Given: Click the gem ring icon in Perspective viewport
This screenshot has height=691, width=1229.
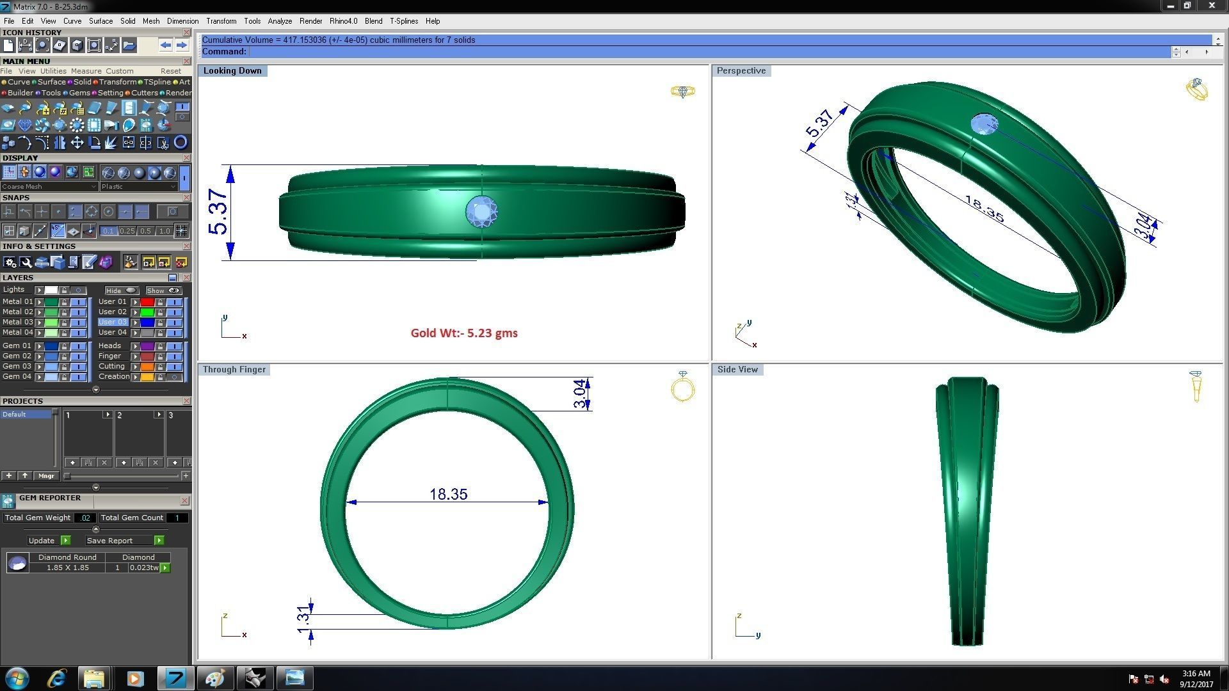Looking at the screenshot, I should 1196,89.
